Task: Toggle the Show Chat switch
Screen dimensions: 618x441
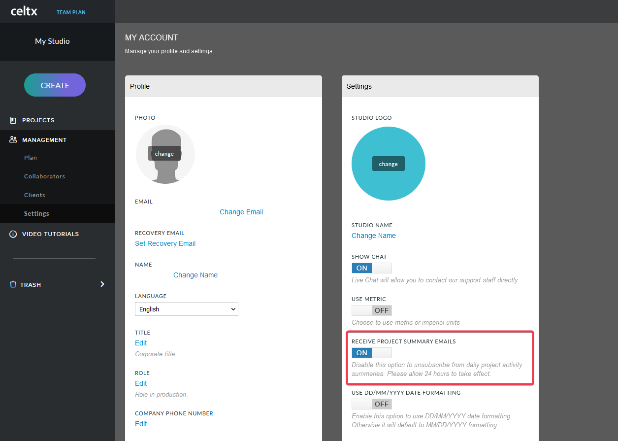Action: point(372,268)
